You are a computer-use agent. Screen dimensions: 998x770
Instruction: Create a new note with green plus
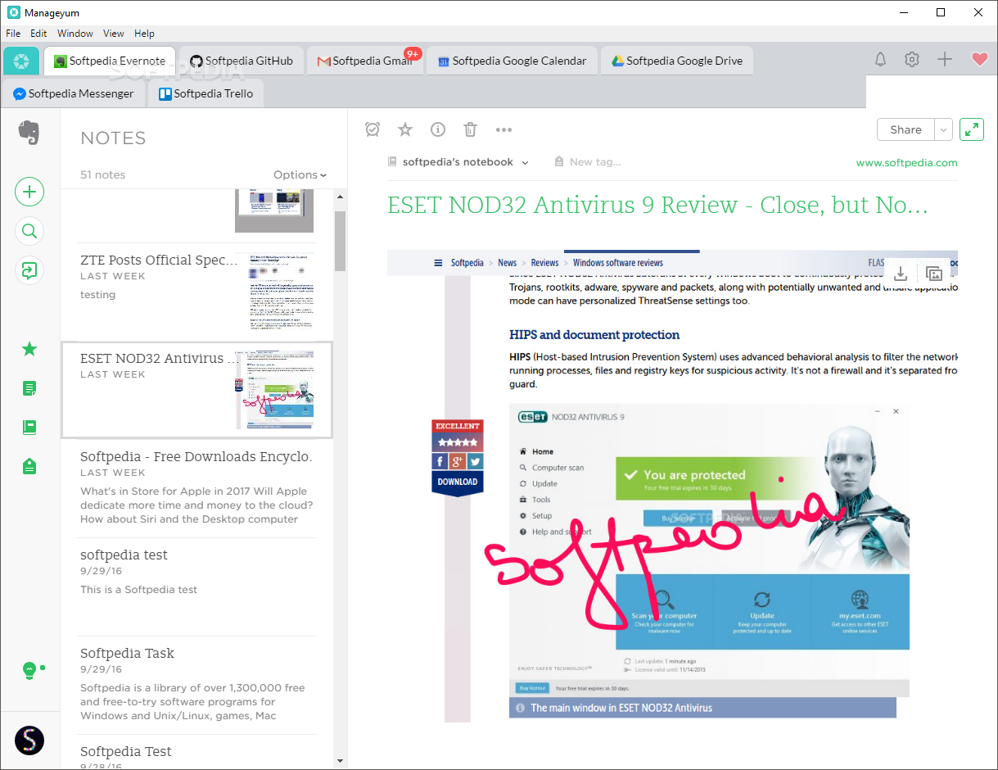[x=29, y=192]
